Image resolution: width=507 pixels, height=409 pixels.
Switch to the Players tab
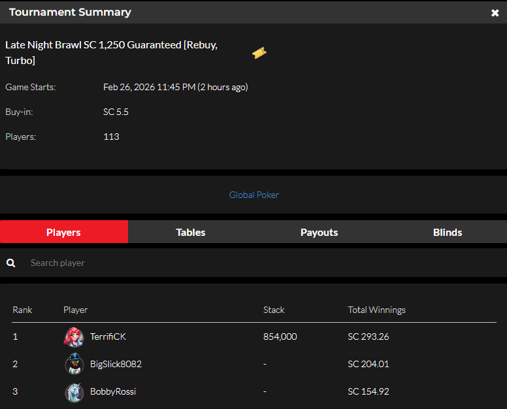pyautogui.click(x=63, y=232)
